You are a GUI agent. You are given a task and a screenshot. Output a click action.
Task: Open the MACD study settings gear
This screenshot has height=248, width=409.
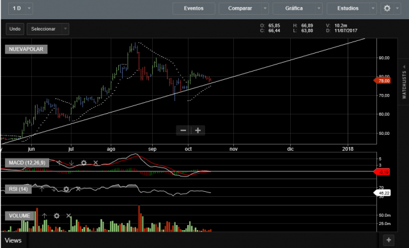point(84,163)
